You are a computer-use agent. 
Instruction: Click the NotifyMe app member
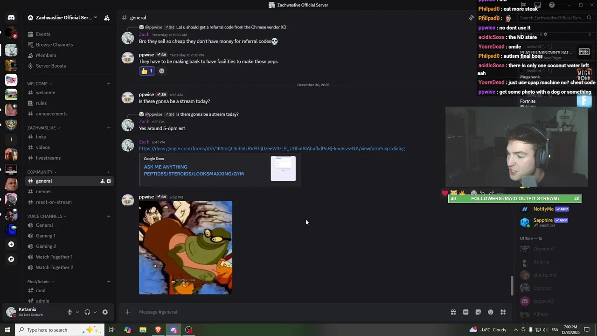[x=544, y=209]
